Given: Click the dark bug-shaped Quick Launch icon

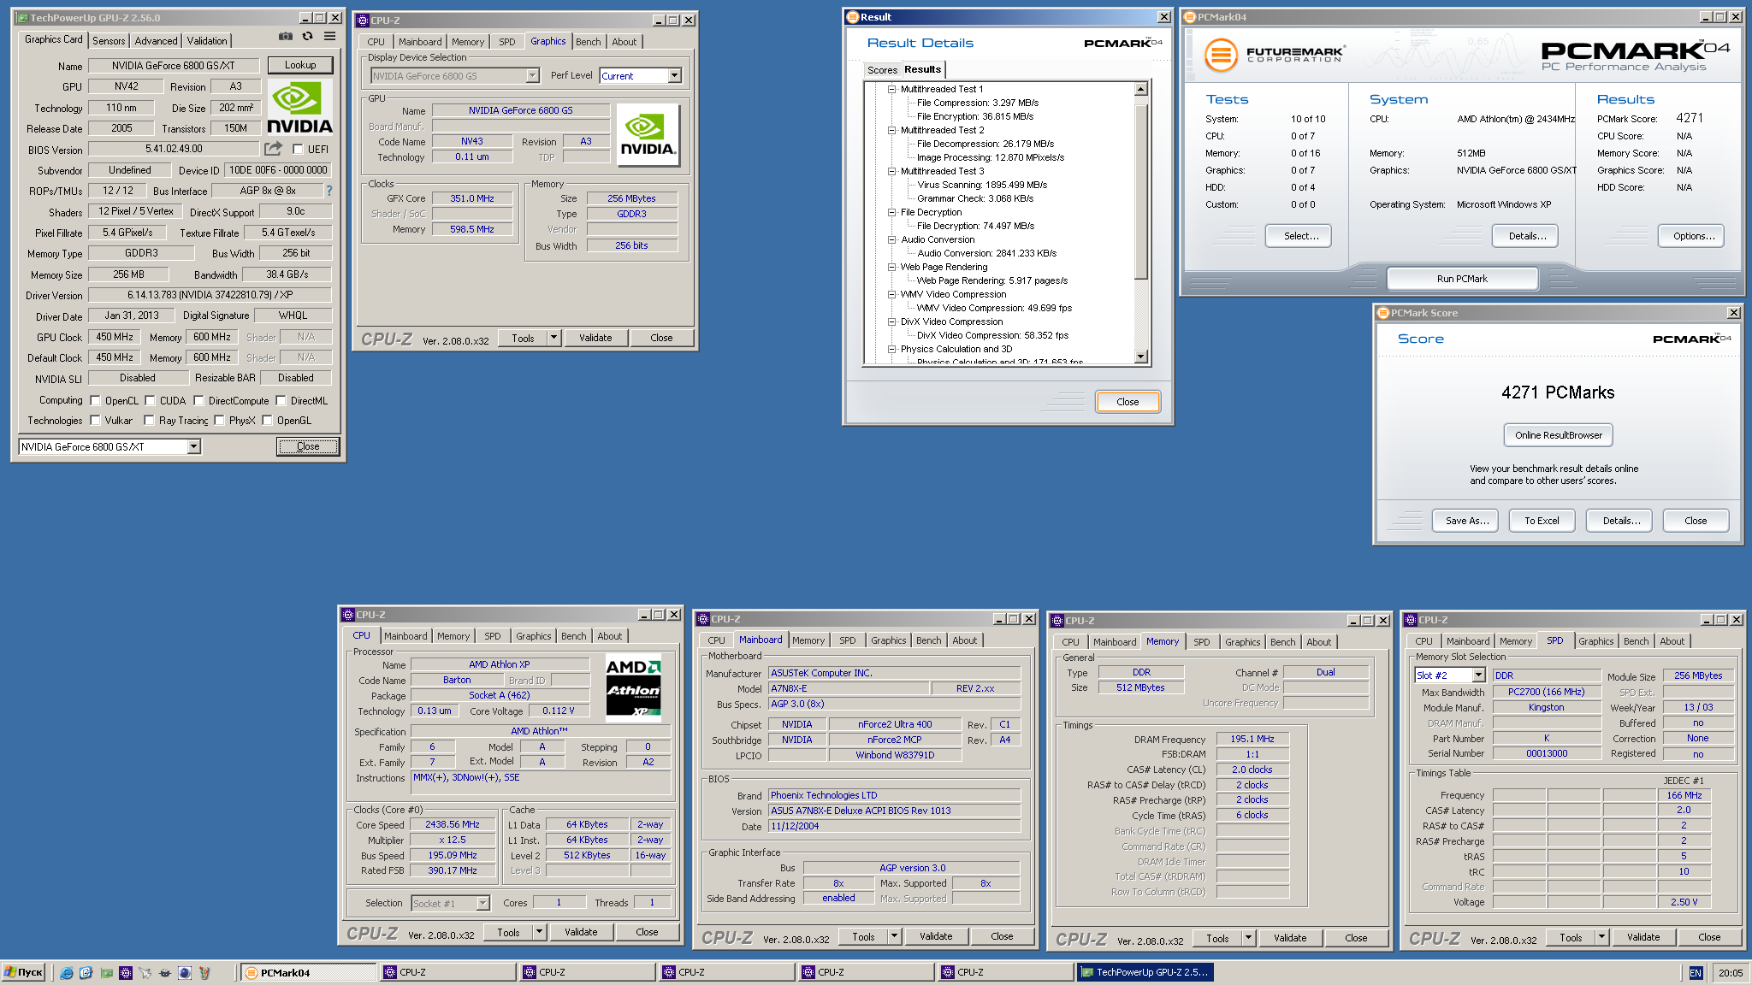Looking at the screenshot, I should pos(165,972).
